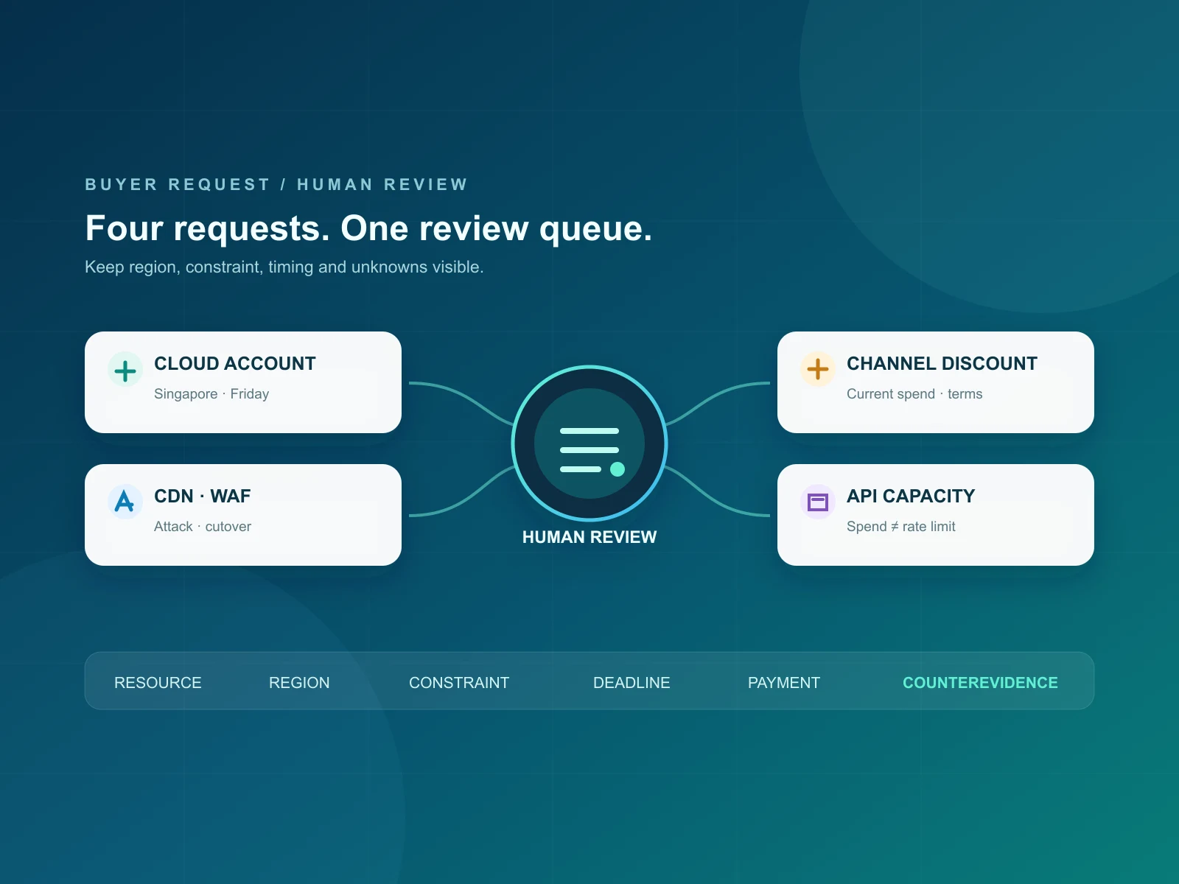Open the CHANNEL DISCOUNT card
The image size is (1179, 884).
click(936, 382)
